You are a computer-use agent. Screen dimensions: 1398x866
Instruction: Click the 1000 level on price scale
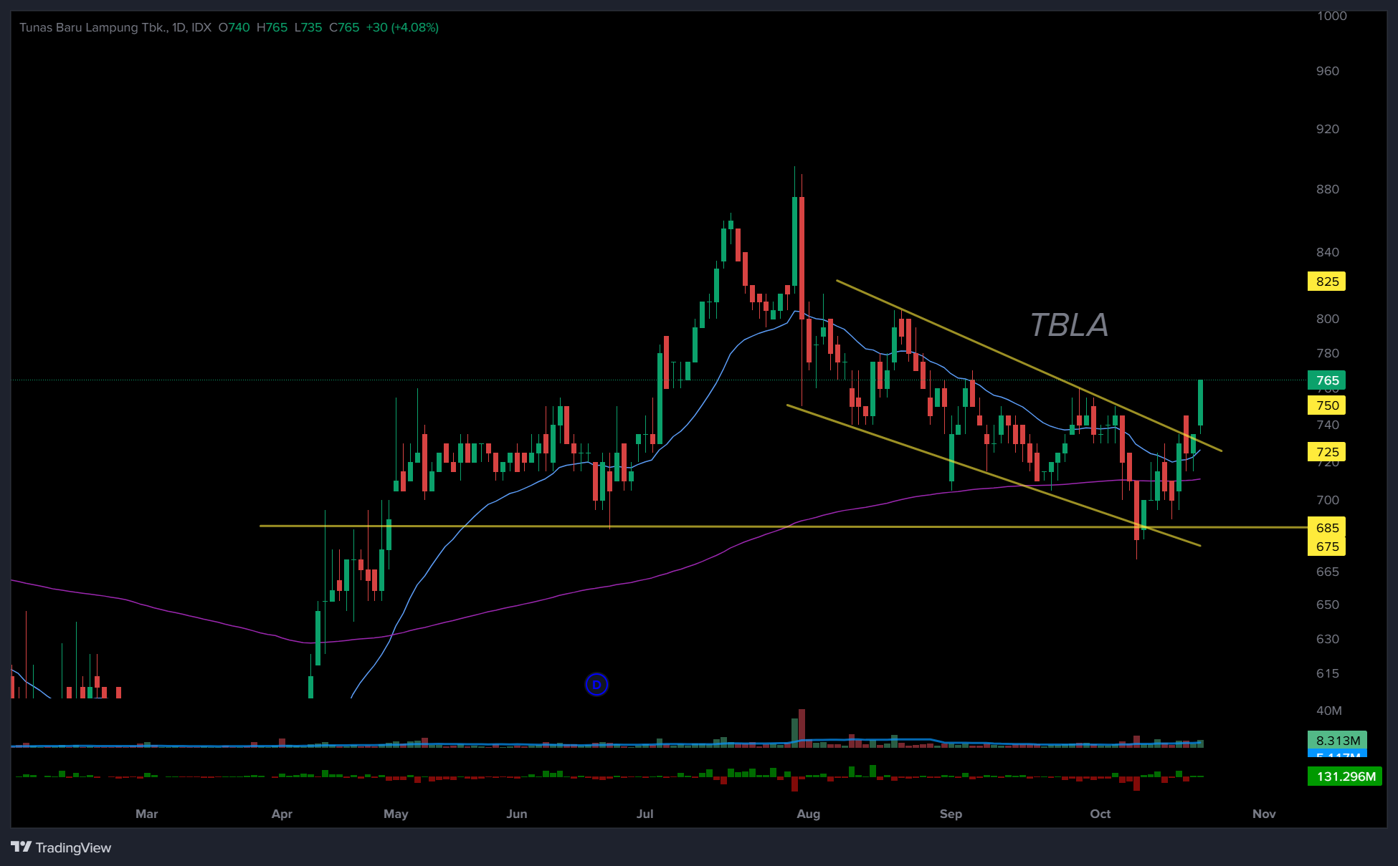[1331, 16]
